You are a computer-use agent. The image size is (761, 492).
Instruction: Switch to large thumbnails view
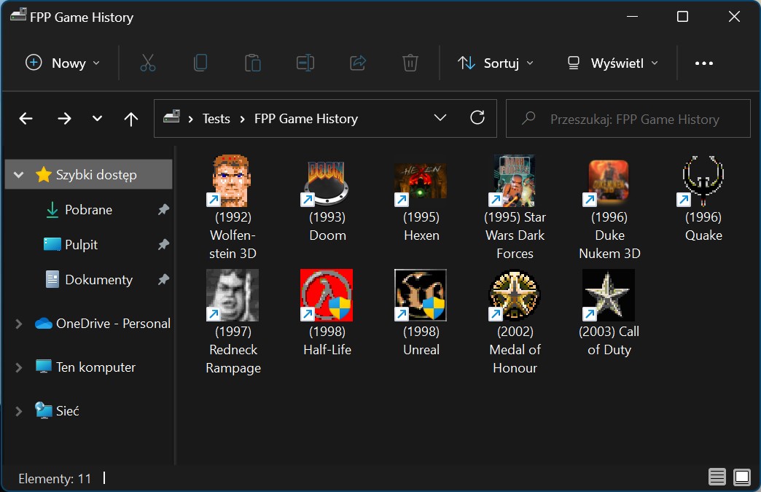tap(742, 477)
